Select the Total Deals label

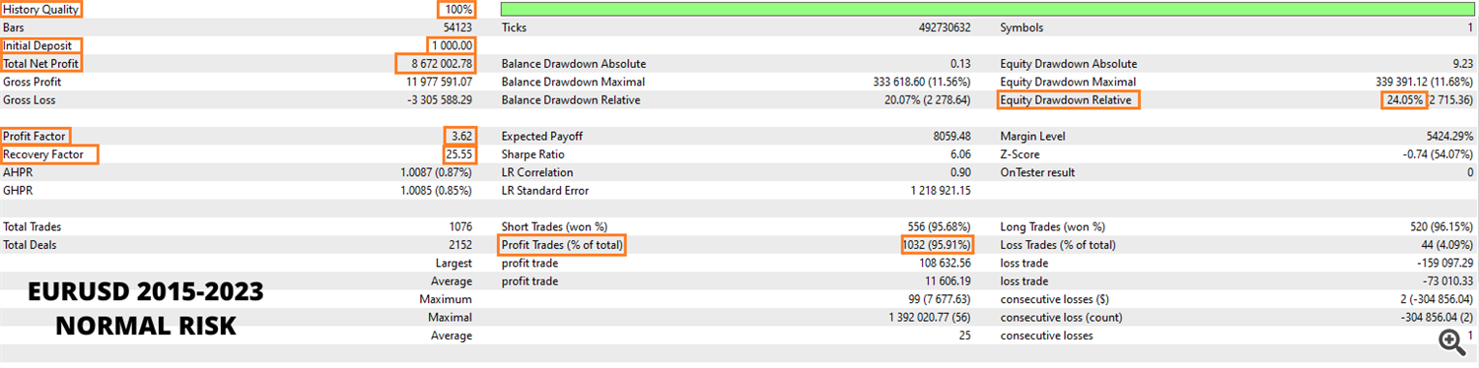pyautogui.click(x=31, y=245)
